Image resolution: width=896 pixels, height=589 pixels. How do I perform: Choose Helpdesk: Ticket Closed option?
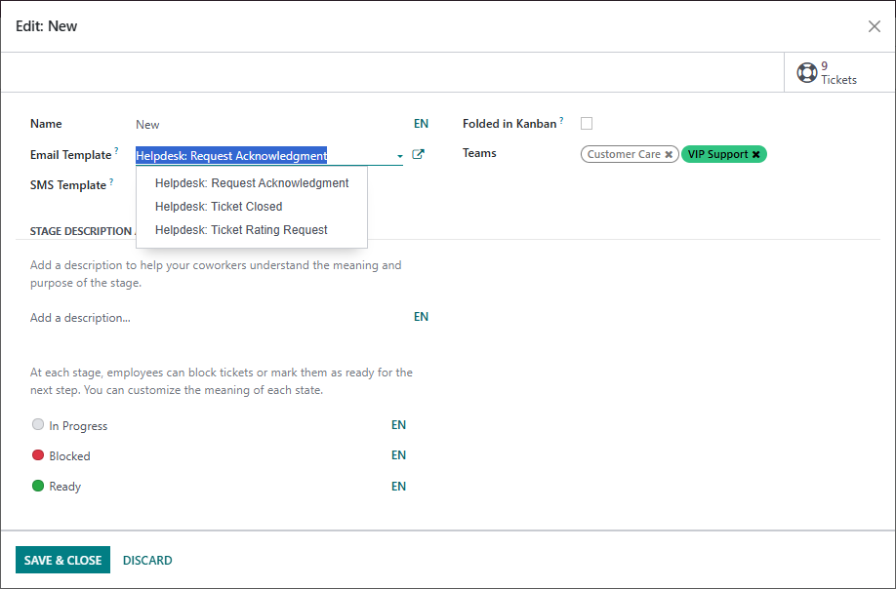(x=219, y=207)
